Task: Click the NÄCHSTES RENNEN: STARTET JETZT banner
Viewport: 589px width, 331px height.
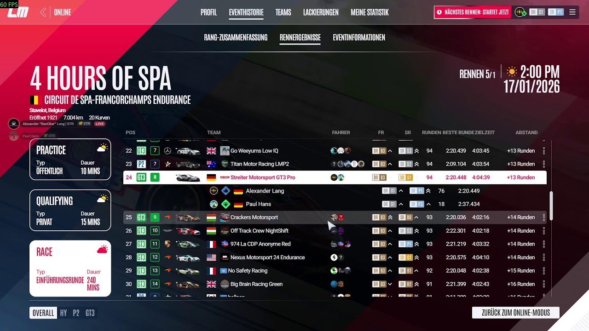Action: (x=473, y=12)
